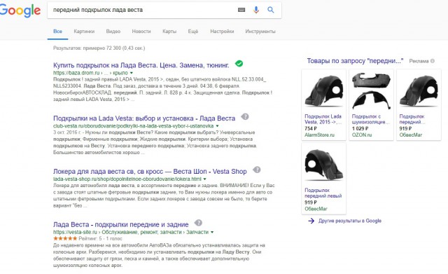Viewport: 448px width, 274px height.
Task: Click Другие результаты в Google link
Action: point(350,221)
